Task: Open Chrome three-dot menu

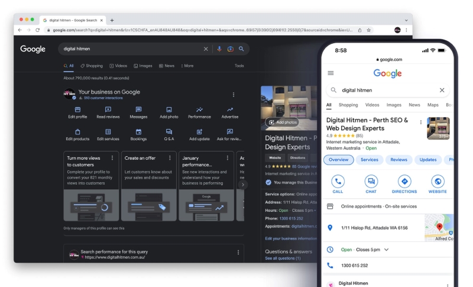Action: (x=406, y=30)
